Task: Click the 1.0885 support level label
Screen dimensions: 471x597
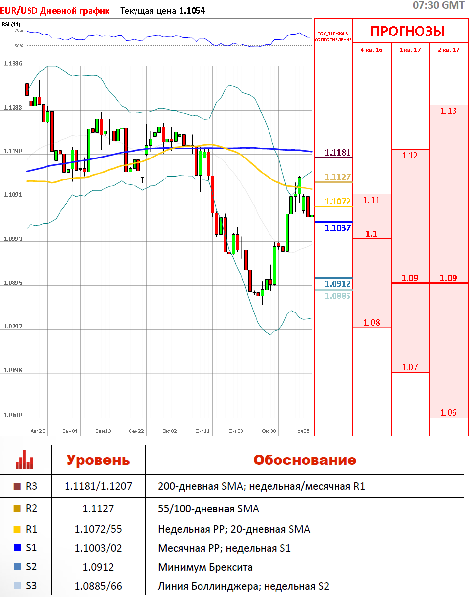Action: [337, 296]
